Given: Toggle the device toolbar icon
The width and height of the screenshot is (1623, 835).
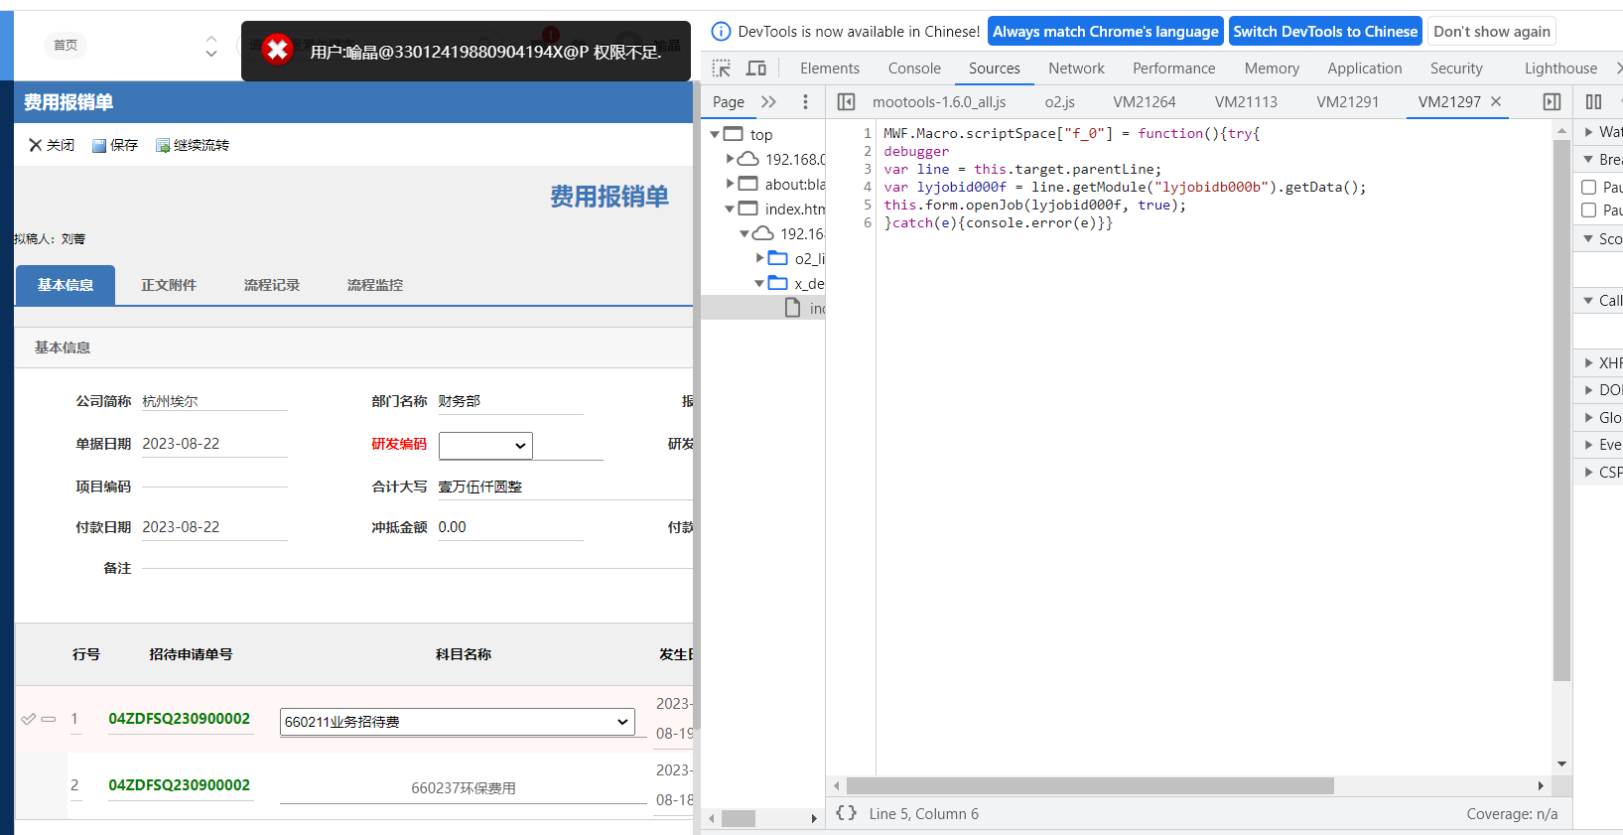Looking at the screenshot, I should [756, 69].
